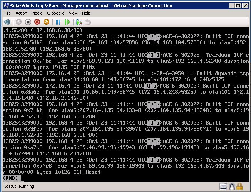The image size is (251, 192).
Task: Click 'bytes 19135 TCP FINs' text
Action: point(64,67)
